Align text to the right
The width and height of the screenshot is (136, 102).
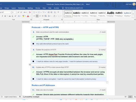pos(40,16)
